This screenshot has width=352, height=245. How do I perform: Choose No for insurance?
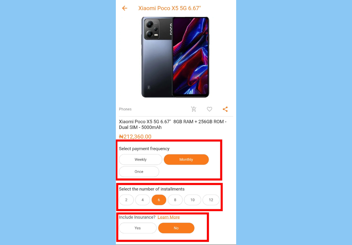(176, 228)
